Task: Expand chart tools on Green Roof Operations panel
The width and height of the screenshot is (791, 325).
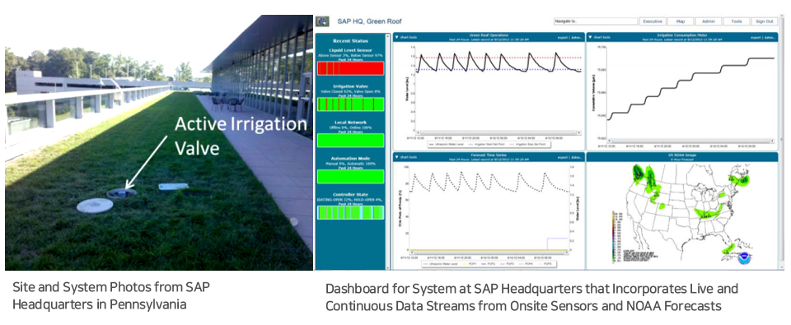Action: 406,37
